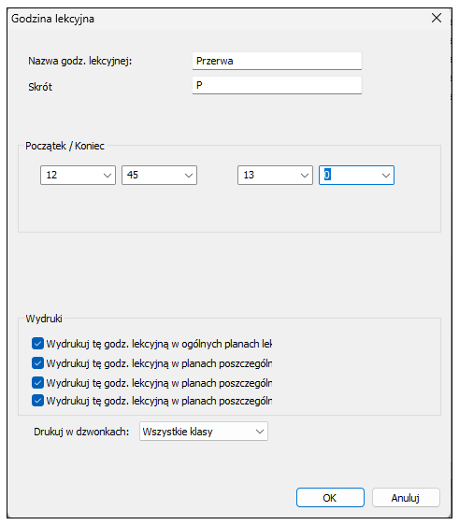The image size is (459, 525).
Task: Click the Początek / Koniec group label
Action: pyautogui.click(x=65, y=146)
